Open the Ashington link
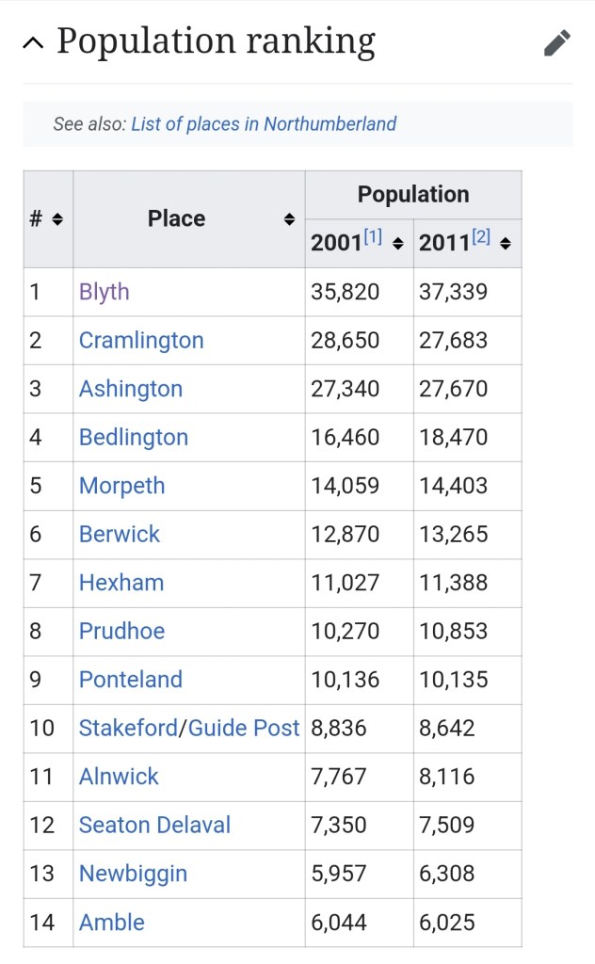 click(131, 389)
